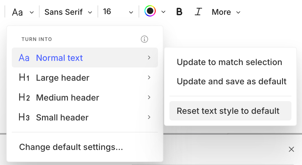Screen dimensions: 302x165
Task: Click the Turn Into info icon
Action: point(144,39)
